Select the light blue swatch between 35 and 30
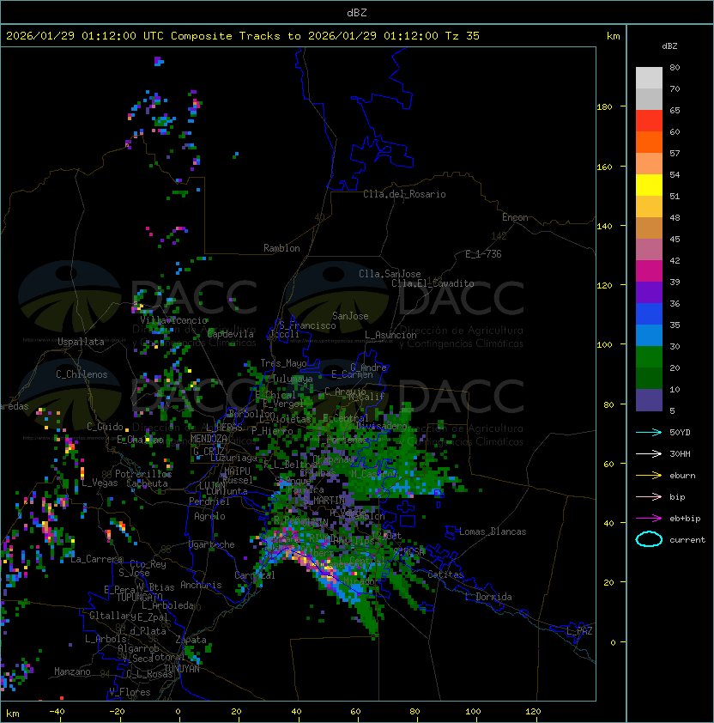The width and height of the screenshot is (714, 723). click(649, 336)
